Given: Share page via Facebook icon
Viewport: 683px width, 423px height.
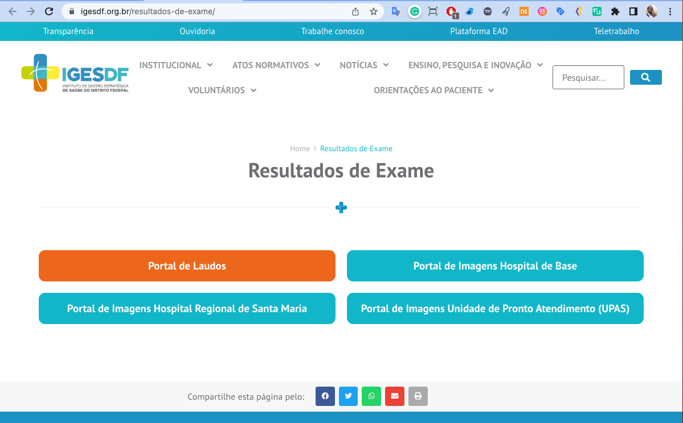Looking at the screenshot, I should pyautogui.click(x=325, y=396).
